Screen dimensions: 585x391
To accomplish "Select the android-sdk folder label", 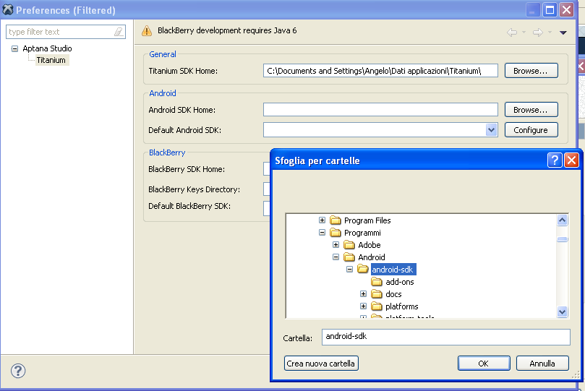I will 393,270.
